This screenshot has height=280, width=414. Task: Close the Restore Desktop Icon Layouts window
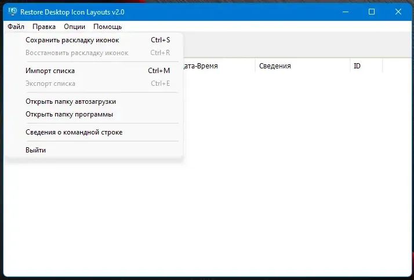click(x=398, y=12)
